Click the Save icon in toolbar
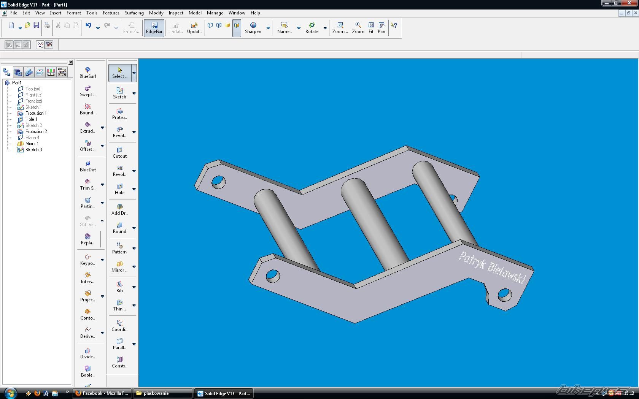The image size is (639, 399). 37,25
